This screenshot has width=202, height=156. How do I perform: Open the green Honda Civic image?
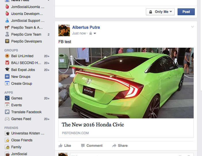(x=126, y=83)
